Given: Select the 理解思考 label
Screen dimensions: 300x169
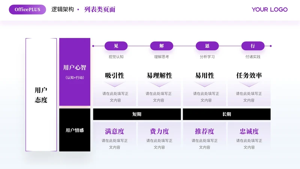Looking at the screenshot, I should (162, 57).
